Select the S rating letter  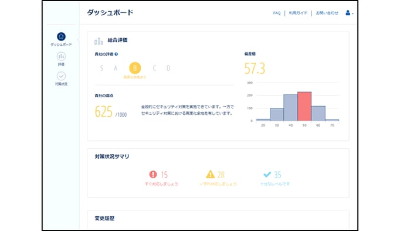(102, 68)
